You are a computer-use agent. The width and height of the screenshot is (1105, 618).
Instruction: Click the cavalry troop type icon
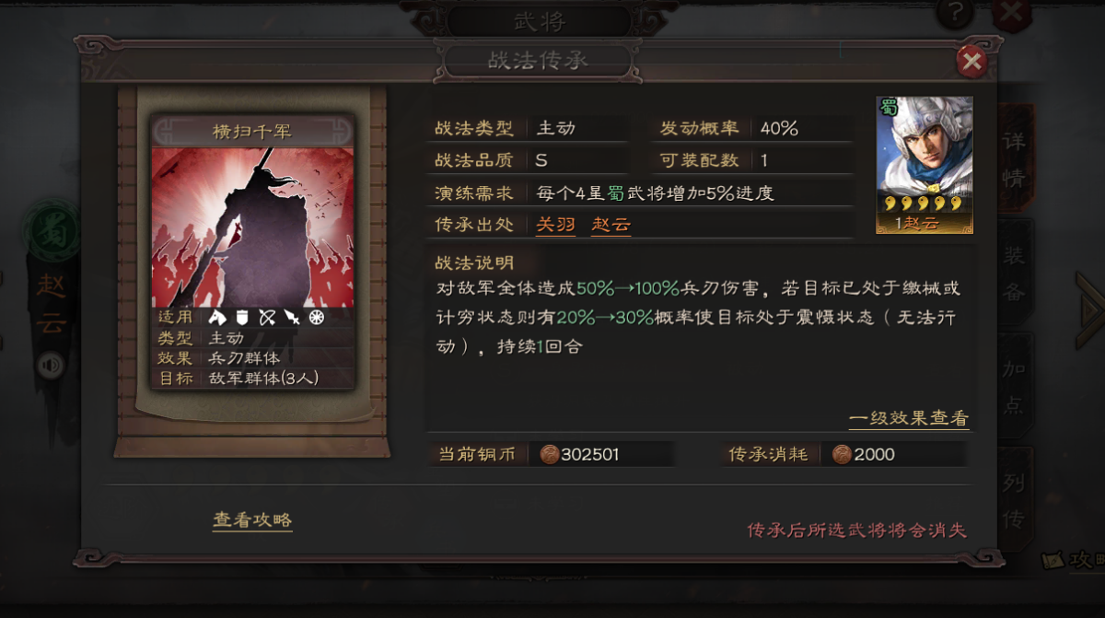point(218,318)
